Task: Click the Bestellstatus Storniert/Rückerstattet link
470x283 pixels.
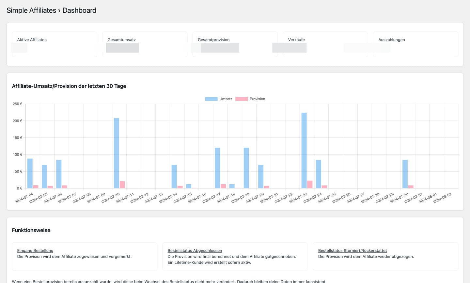Action: coord(352,250)
